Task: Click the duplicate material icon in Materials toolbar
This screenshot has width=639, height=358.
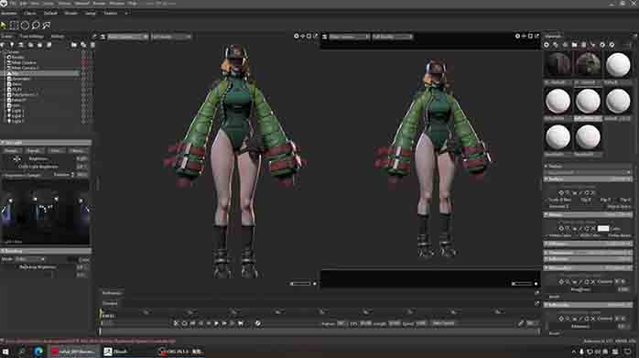Action: tap(556, 45)
